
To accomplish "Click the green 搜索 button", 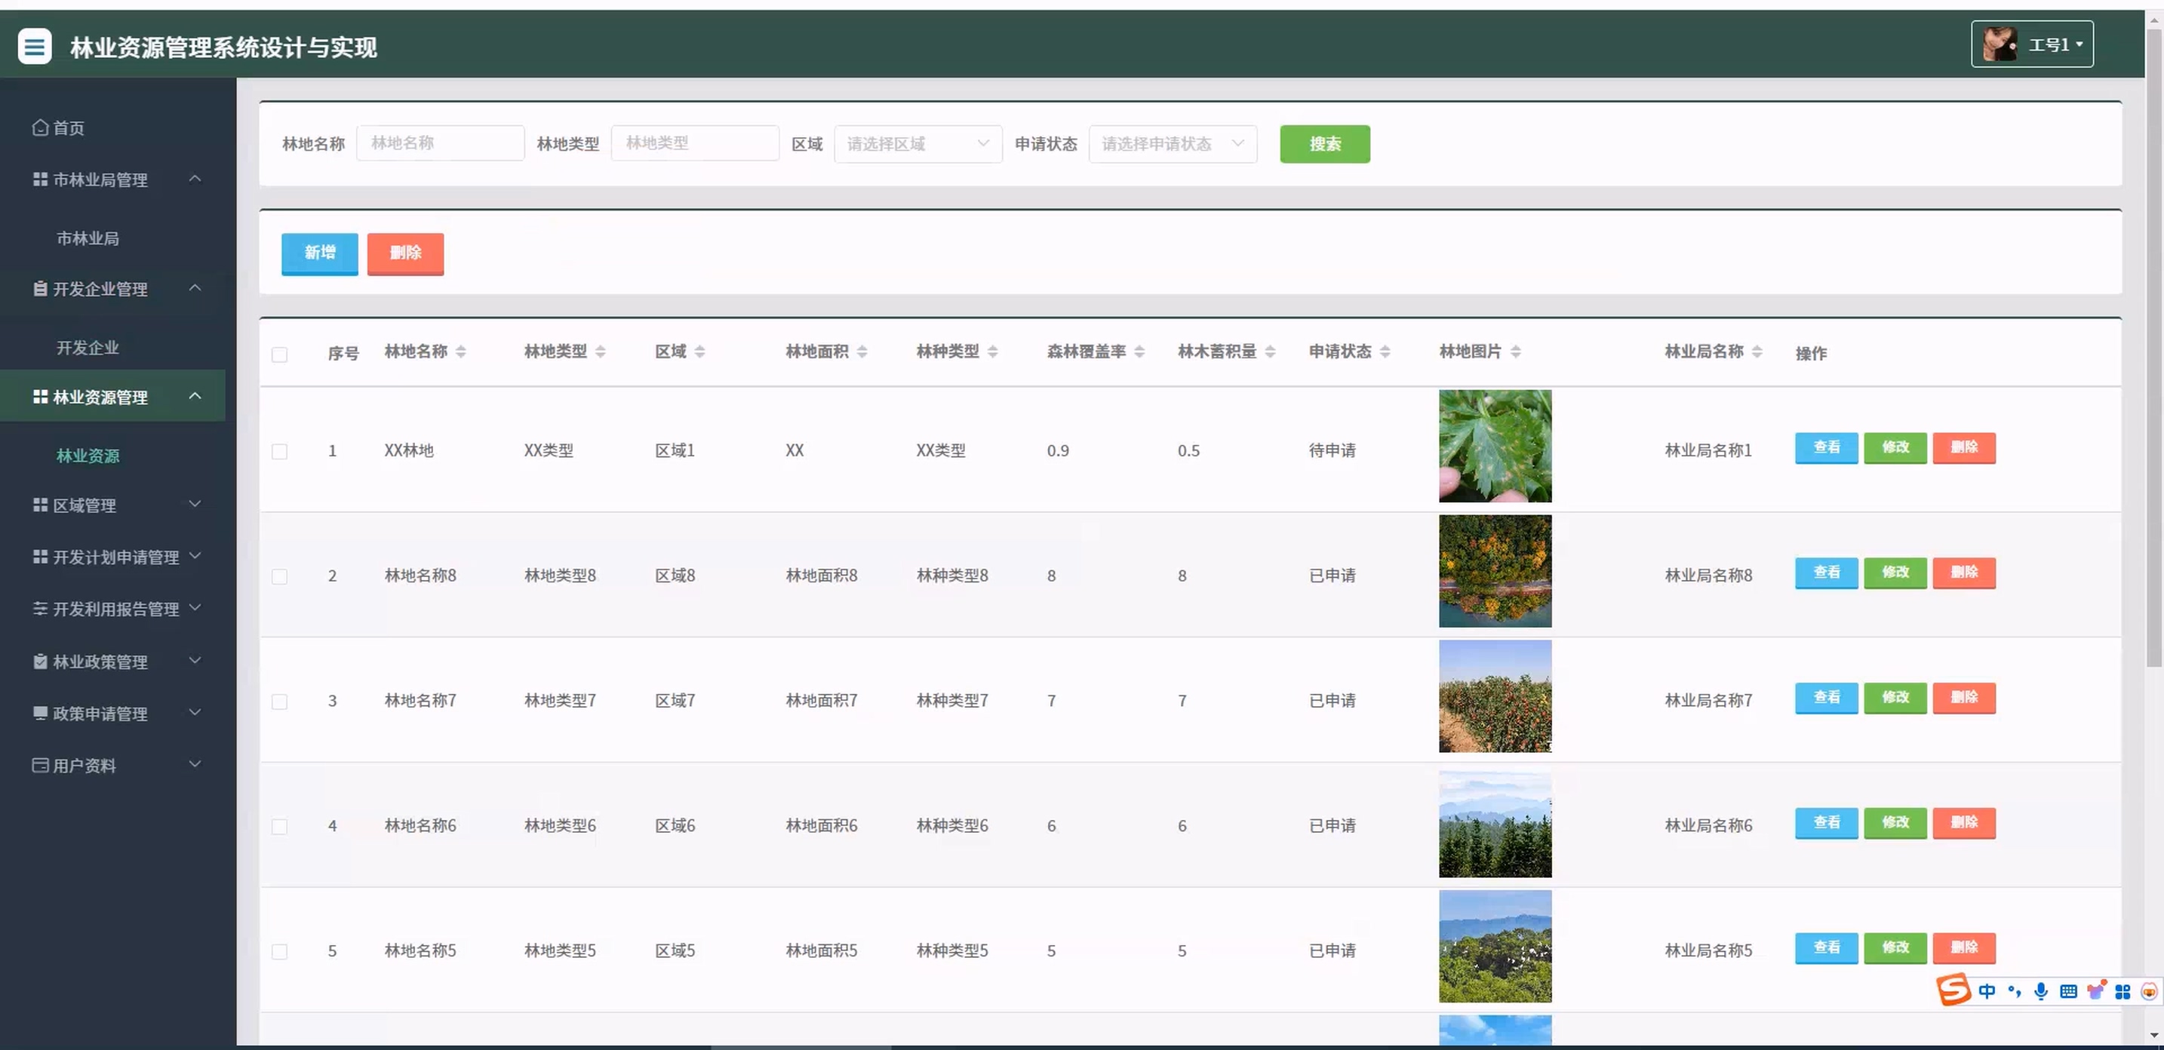I will pyautogui.click(x=1324, y=143).
